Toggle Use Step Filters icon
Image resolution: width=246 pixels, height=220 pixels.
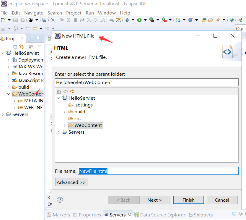point(118,20)
